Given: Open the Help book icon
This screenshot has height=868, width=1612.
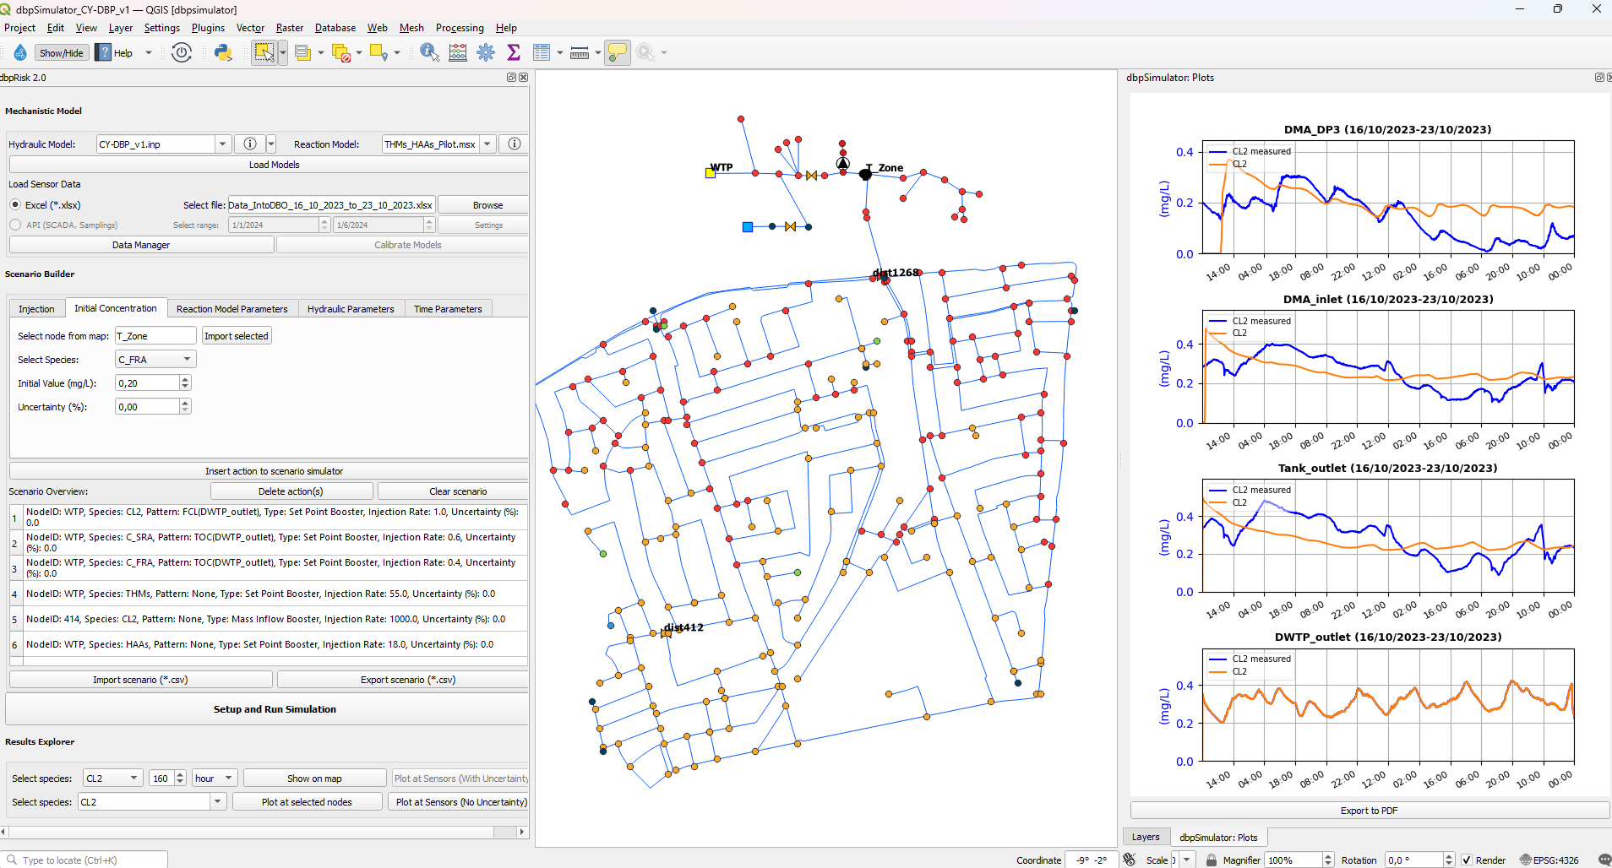Looking at the screenshot, I should [x=103, y=52].
